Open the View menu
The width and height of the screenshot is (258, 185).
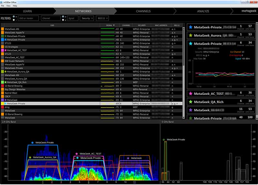(8, 6)
